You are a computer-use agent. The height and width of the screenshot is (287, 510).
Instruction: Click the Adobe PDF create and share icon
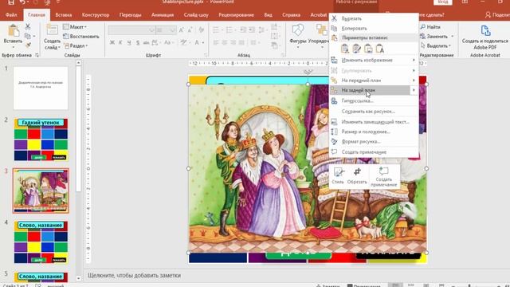tap(485, 31)
